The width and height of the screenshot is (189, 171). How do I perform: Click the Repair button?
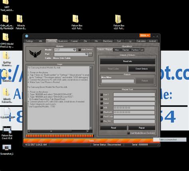tap(142, 128)
